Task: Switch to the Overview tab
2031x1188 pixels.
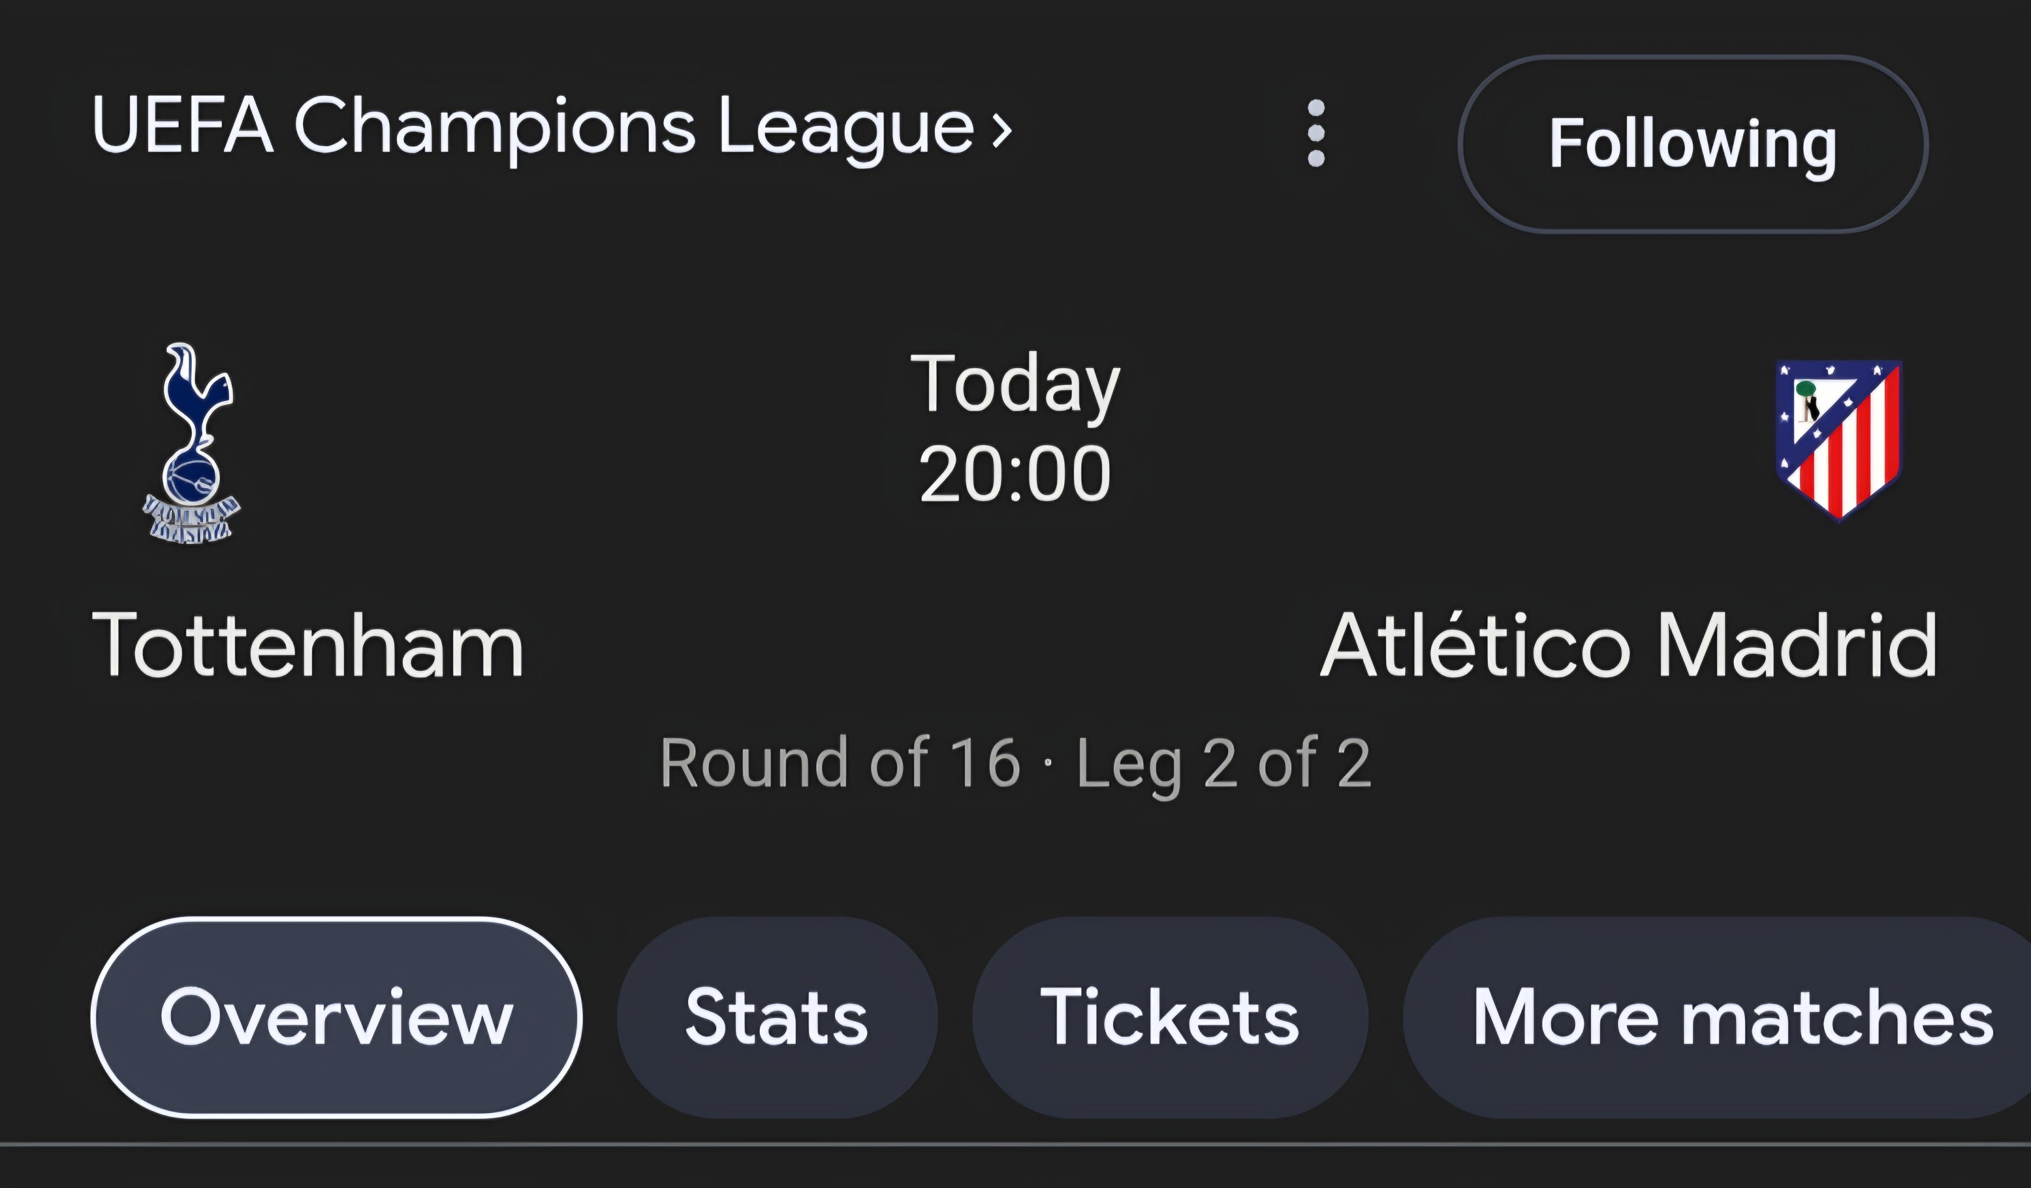Action: [336, 1017]
